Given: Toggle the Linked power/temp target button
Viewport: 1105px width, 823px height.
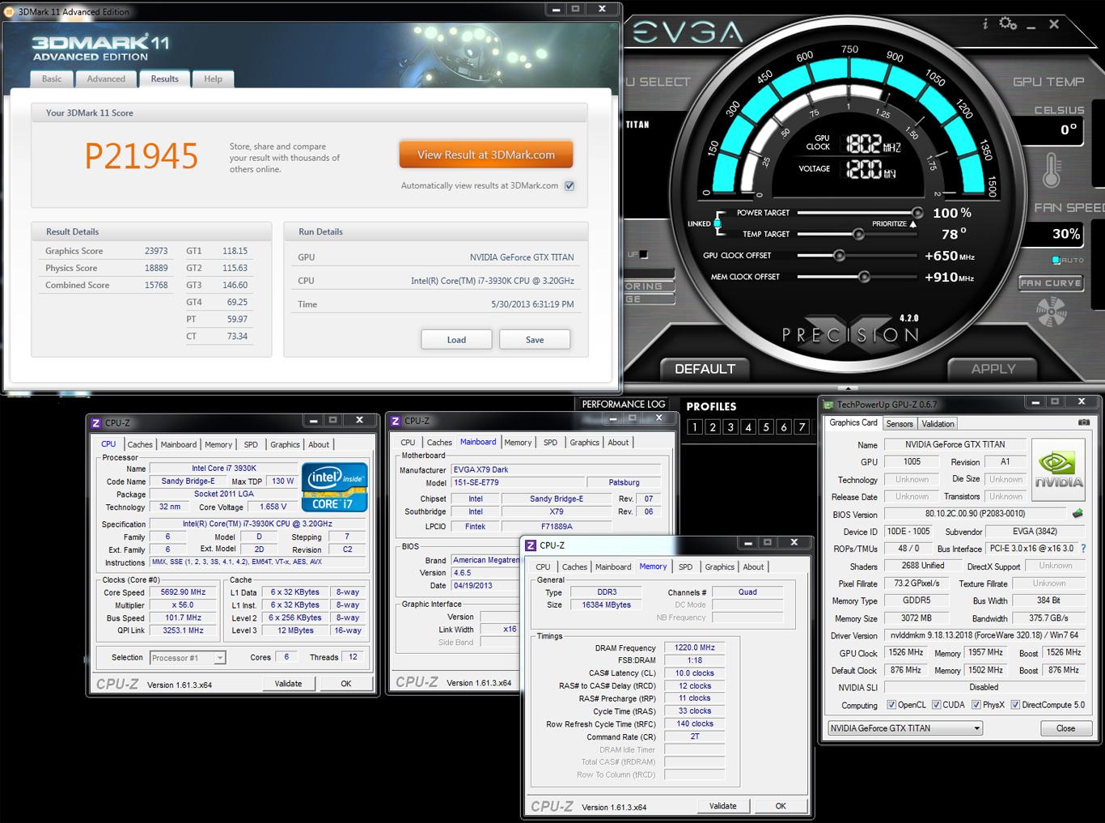Looking at the screenshot, I should pos(717,223).
